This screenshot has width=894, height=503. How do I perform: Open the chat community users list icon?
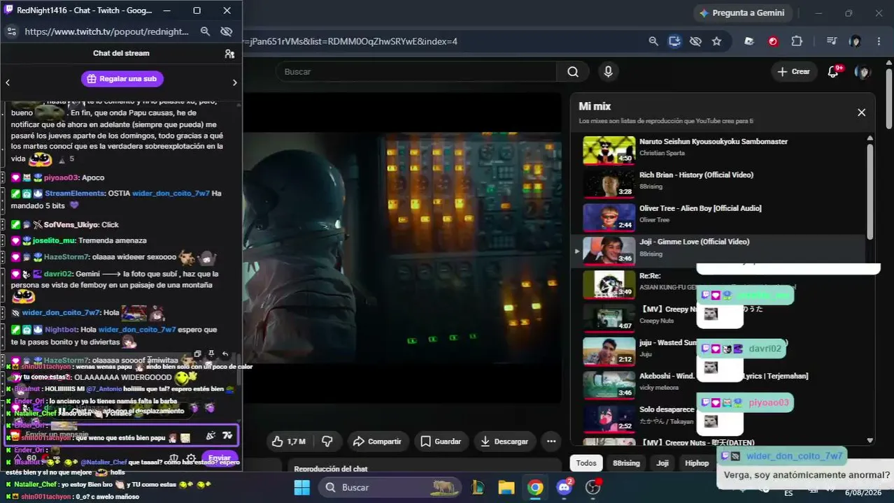pos(229,53)
